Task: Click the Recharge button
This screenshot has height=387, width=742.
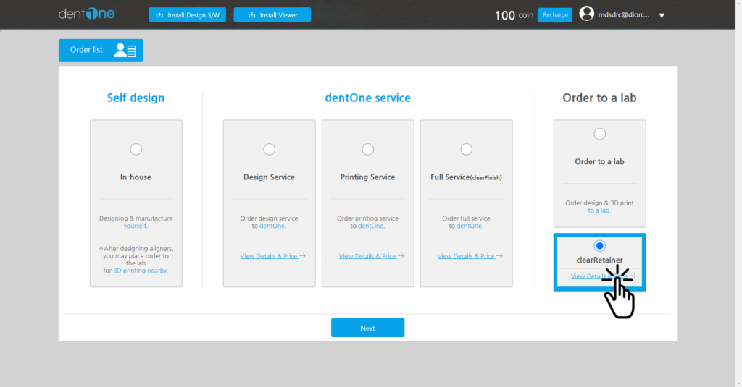Action: (555, 14)
